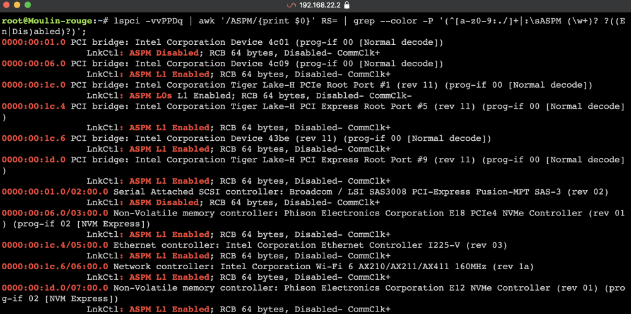Click device address 0000:00:1d.0 PCI bridge
This screenshot has height=314, width=631.
(33, 160)
